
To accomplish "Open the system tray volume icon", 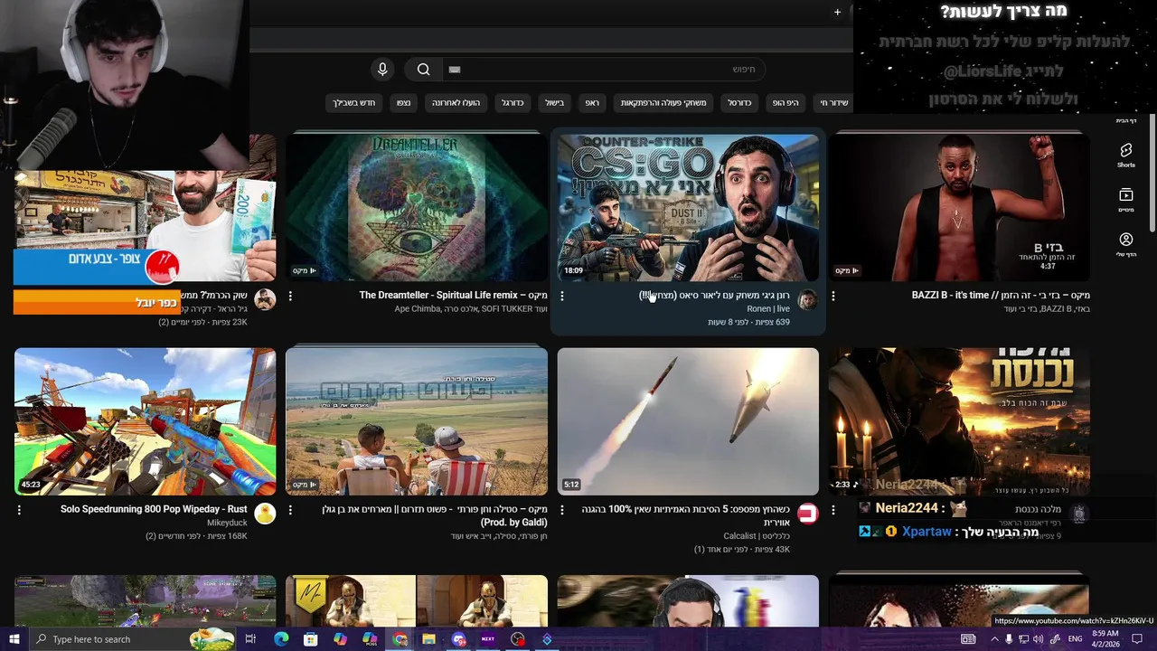I will 1039,639.
